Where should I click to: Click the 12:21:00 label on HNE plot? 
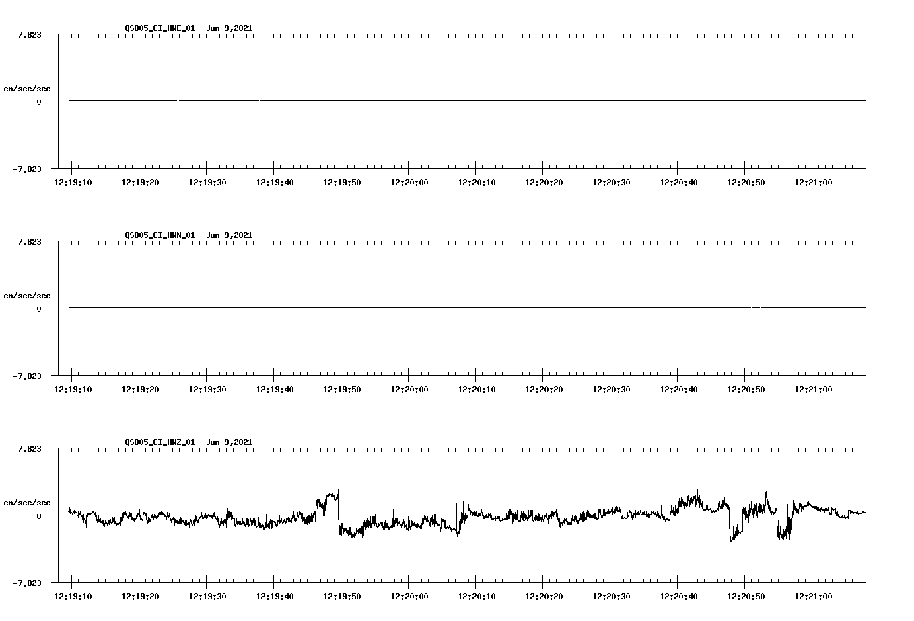(x=813, y=183)
